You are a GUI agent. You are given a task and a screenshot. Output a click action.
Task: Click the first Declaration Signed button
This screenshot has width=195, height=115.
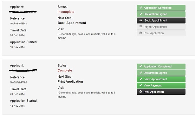pyautogui.click(x=161, y=14)
